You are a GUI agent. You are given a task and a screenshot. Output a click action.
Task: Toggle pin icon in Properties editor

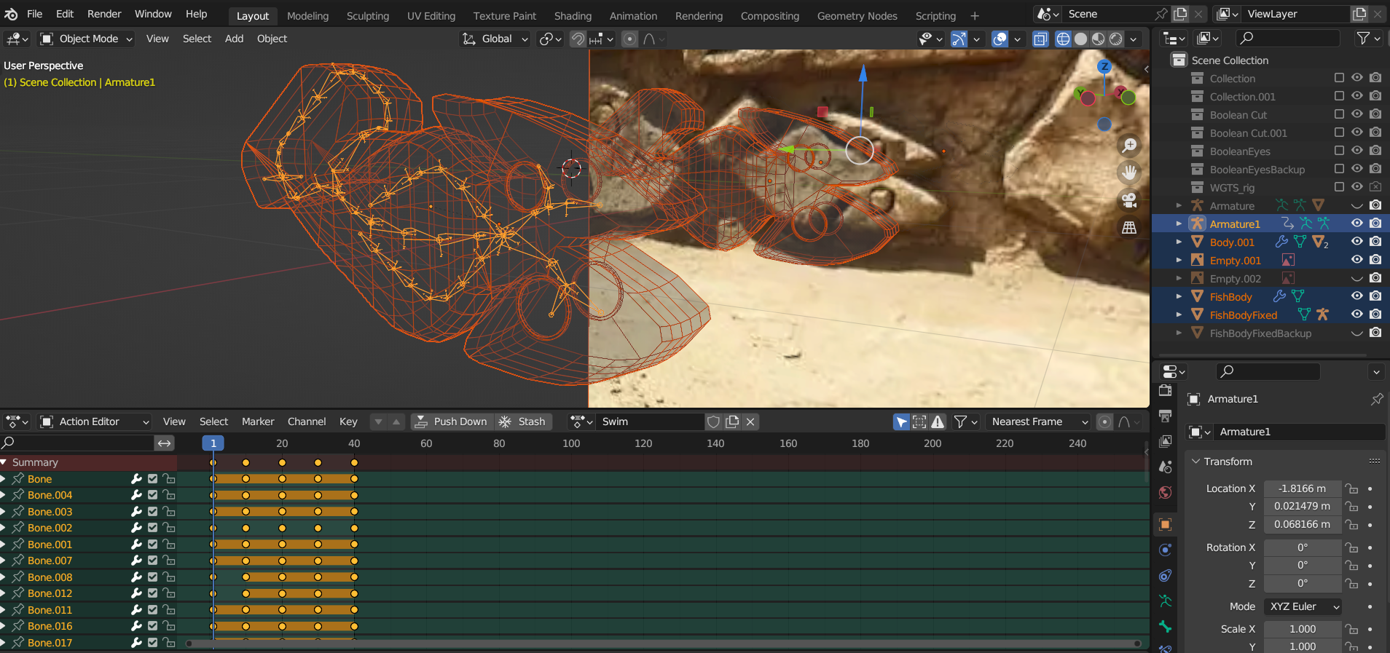1376,399
